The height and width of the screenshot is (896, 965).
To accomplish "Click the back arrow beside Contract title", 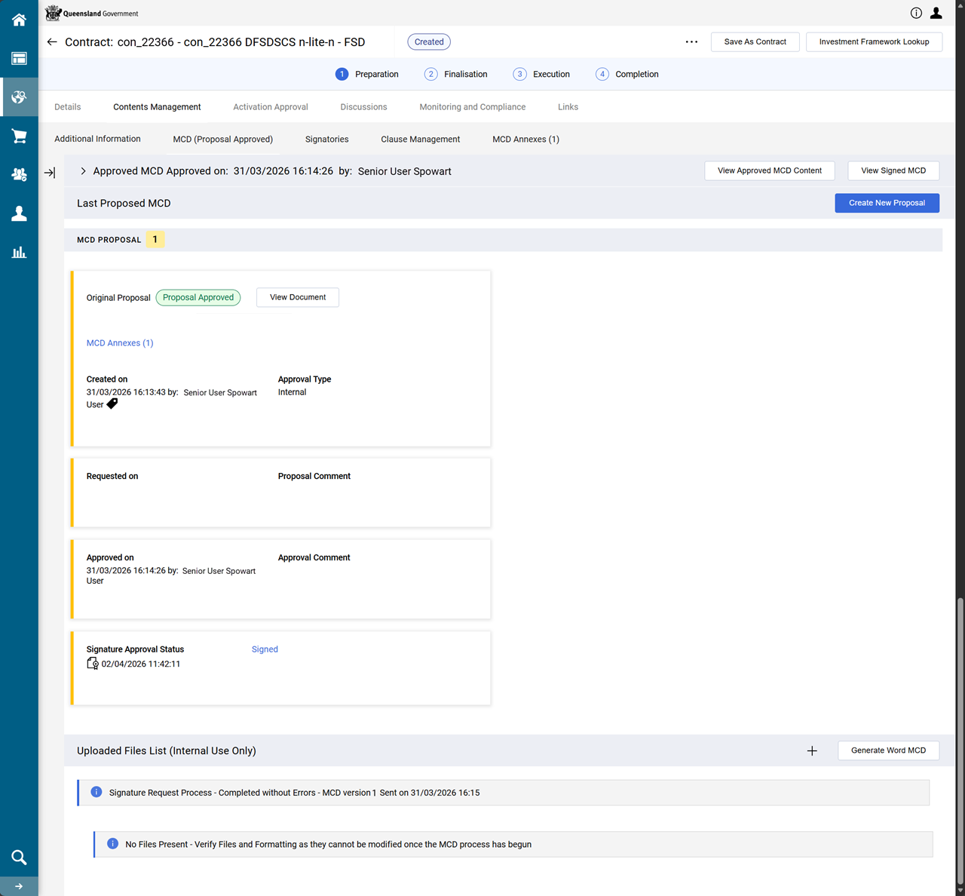I will pyautogui.click(x=52, y=42).
